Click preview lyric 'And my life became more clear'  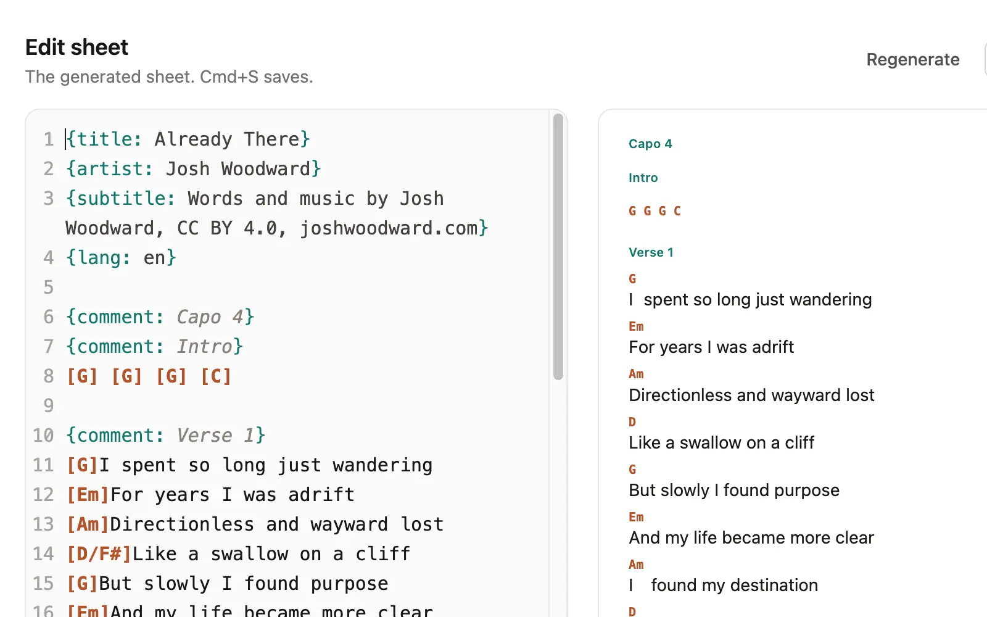click(751, 537)
